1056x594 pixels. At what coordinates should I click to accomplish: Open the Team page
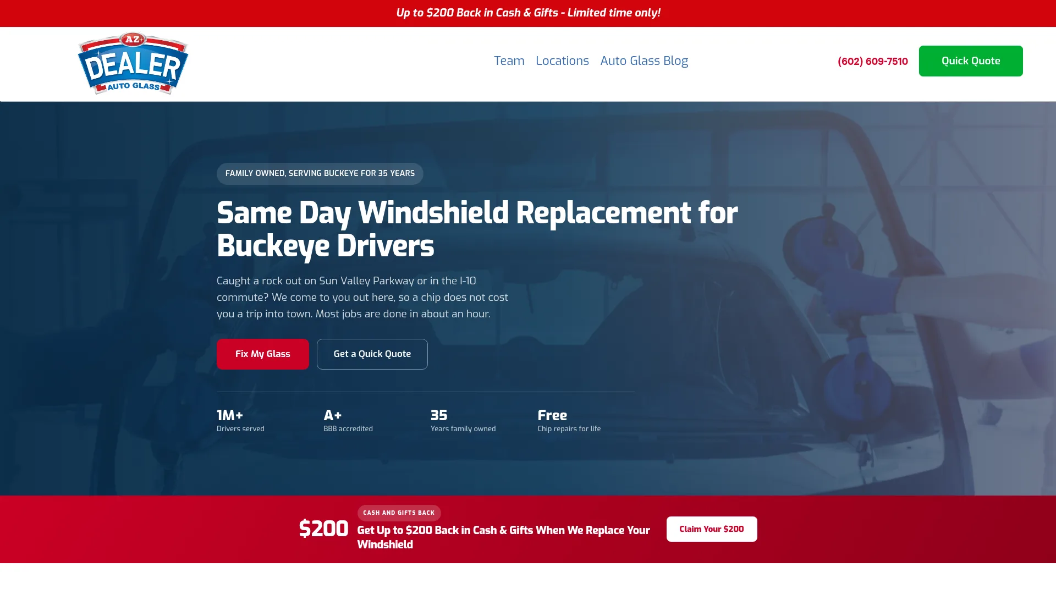tap(509, 61)
